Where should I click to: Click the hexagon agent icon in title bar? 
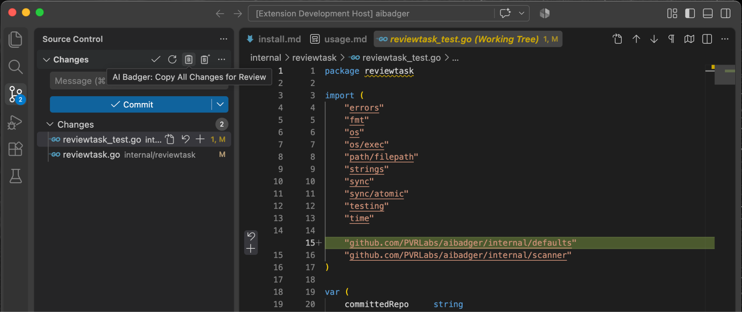click(x=545, y=13)
